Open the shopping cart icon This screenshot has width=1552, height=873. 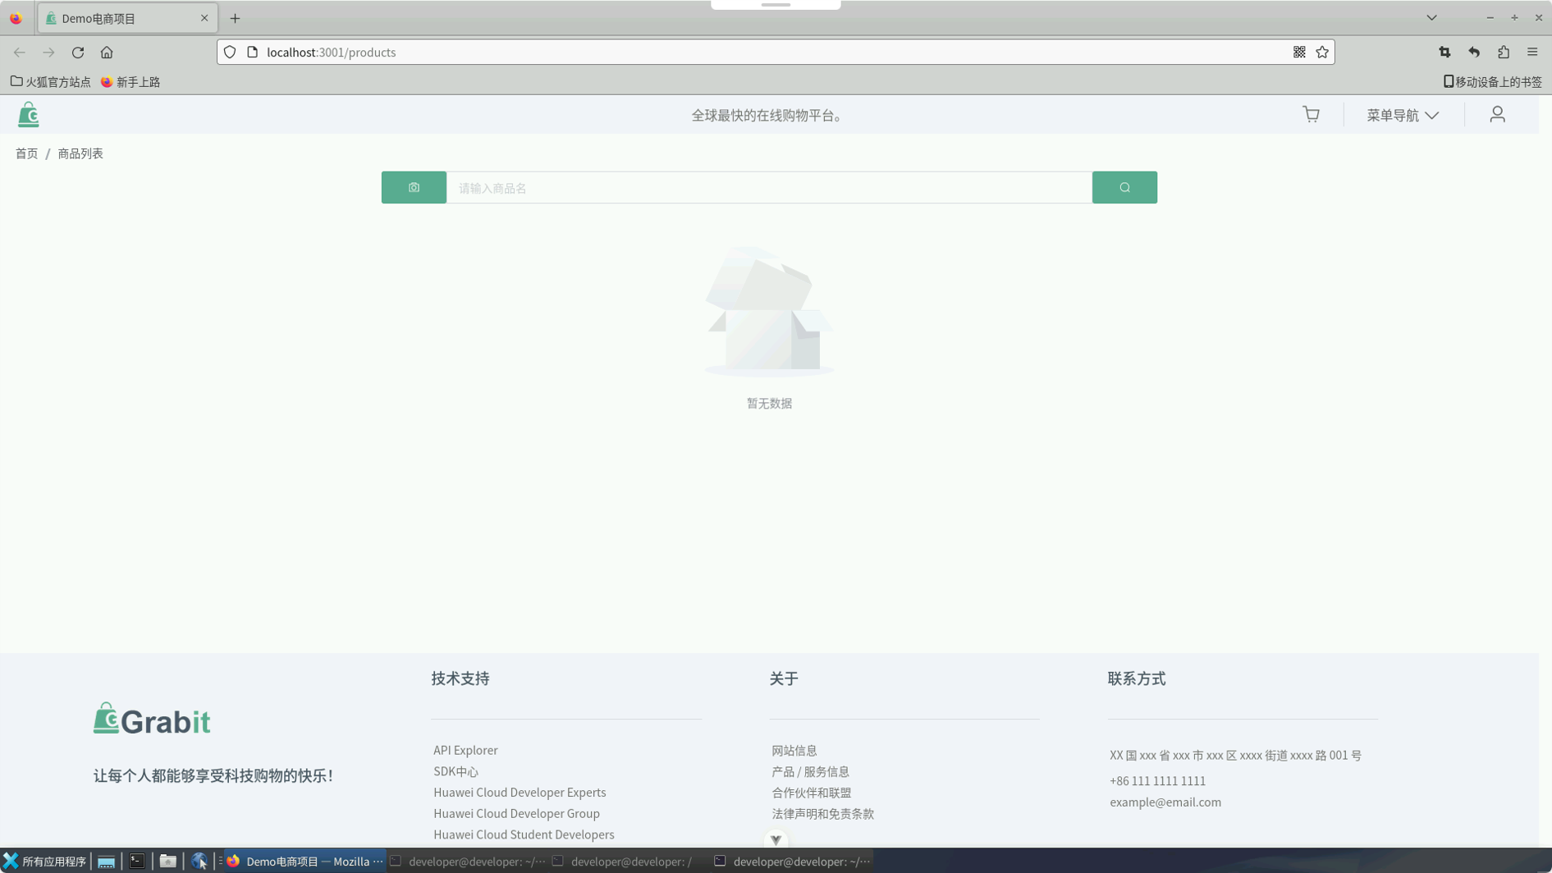point(1311,115)
